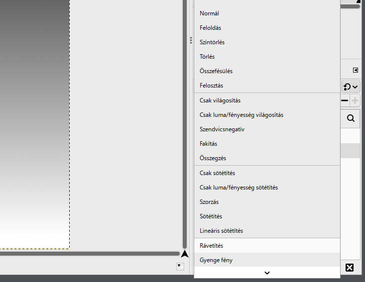Open the panel configuration menu icon
This screenshot has width=365, height=282.
pos(356,70)
